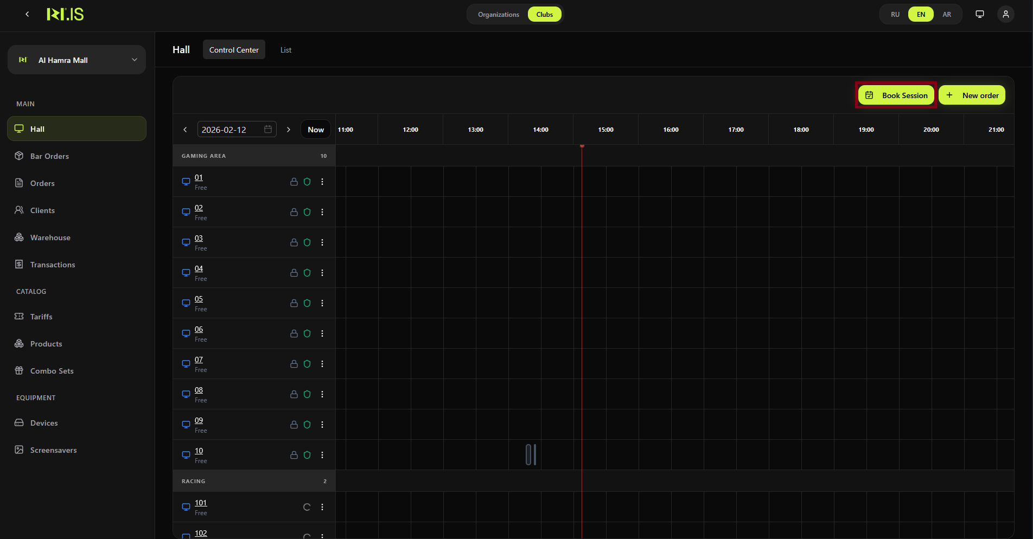Click the user profile icon

[1005, 14]
